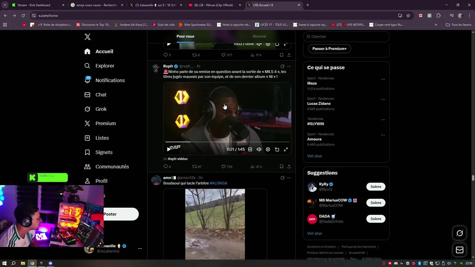The image size is (475, 267).
Task: Enable picture-in-picture on Rvpfr video
Action: 277,149
